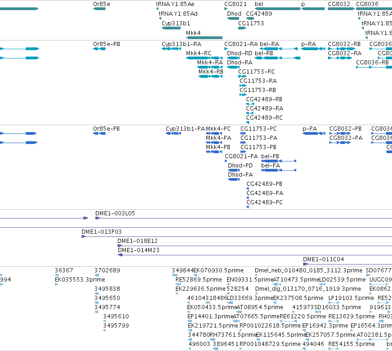The width and height of the screenshot is (392, 351).
Task: Click the DME1-018E12 clone label
Action: (x=138, y=241)
